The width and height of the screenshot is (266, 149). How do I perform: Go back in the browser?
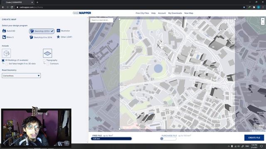[3, 7]
